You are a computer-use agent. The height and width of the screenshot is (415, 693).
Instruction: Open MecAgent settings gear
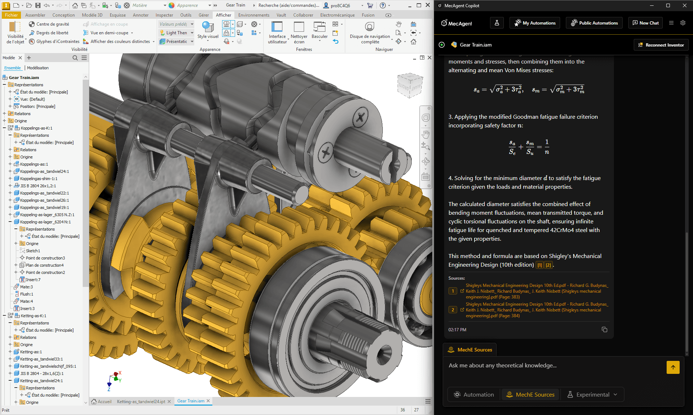tap(683, 23)
